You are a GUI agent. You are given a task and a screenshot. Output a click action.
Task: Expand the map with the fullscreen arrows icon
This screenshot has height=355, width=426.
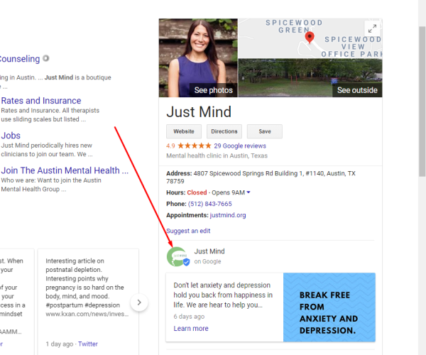(372, 28)
